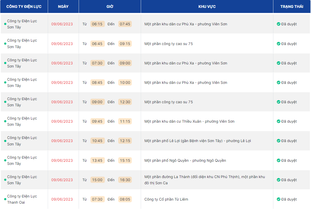Click green dot icon in the 13:45 row
Image resolution: width=311 pixels, height=209 pixels.
click(x=5, y=161)
